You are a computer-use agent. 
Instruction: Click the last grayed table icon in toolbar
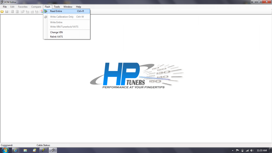37,12
